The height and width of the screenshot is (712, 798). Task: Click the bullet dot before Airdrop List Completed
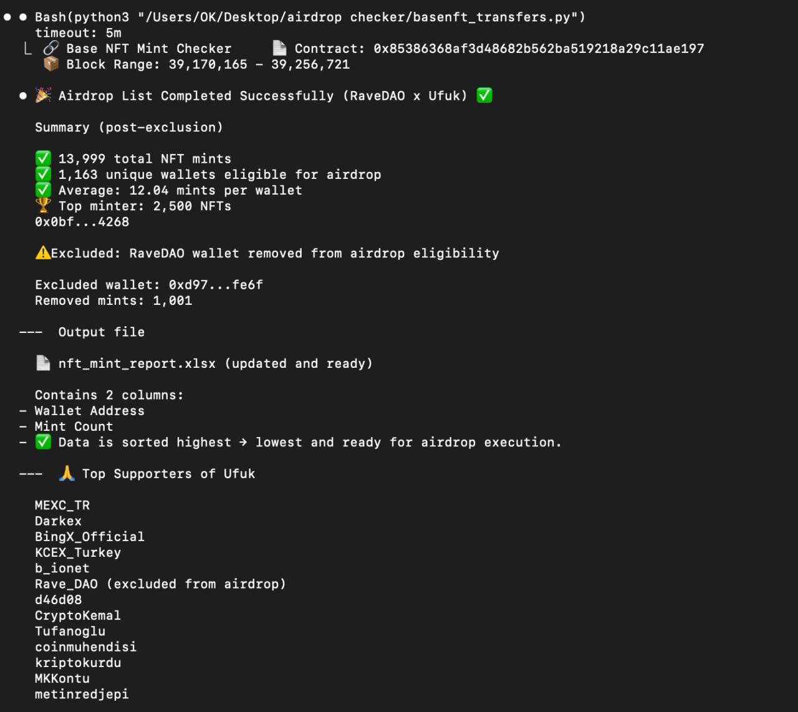point(23,96)
